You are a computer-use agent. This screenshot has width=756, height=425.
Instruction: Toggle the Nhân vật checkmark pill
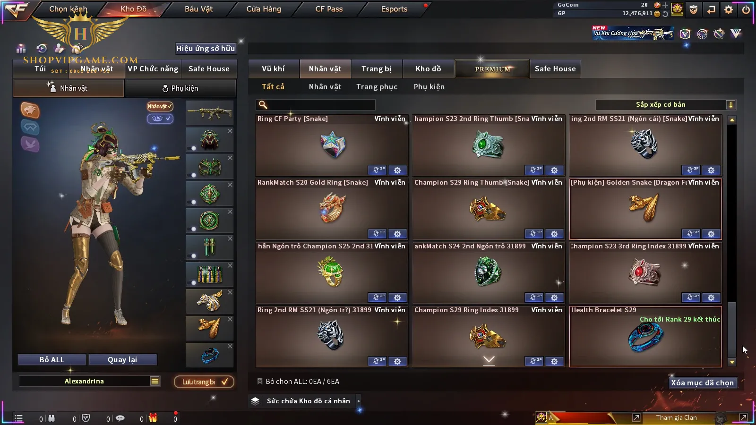160,106
